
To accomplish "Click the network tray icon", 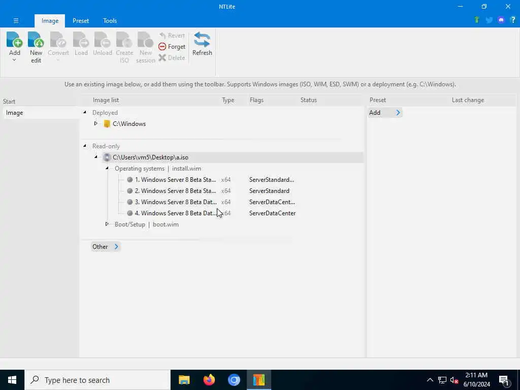I will [x=442, y=380].
